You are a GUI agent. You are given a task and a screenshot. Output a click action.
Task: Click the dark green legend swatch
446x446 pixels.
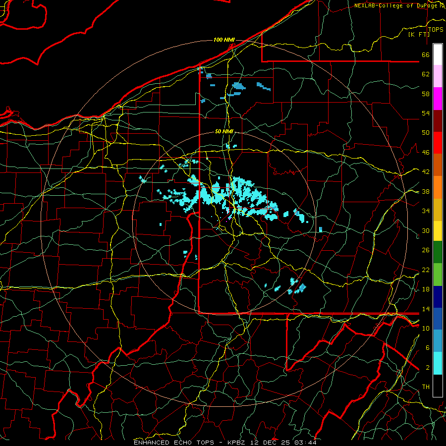(x=438, y=252)
